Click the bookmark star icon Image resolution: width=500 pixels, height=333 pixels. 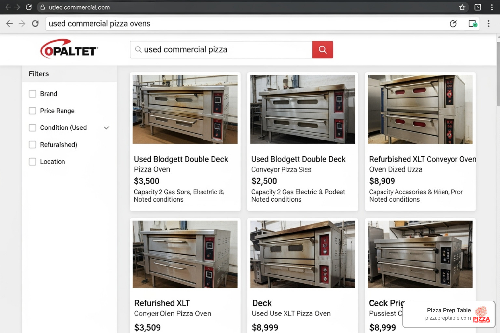pos(462,7)
